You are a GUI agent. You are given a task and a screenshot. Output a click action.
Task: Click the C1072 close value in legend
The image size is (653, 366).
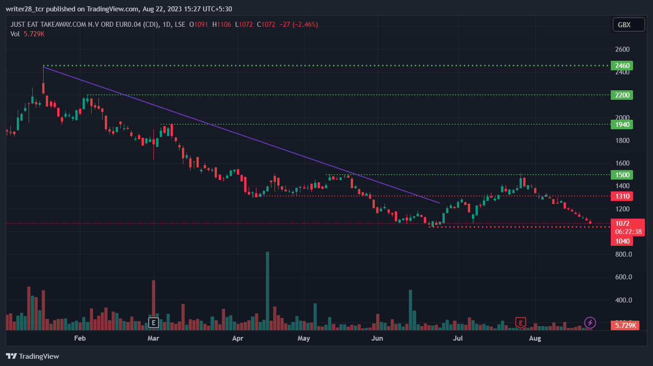click(x=266, y=24)
